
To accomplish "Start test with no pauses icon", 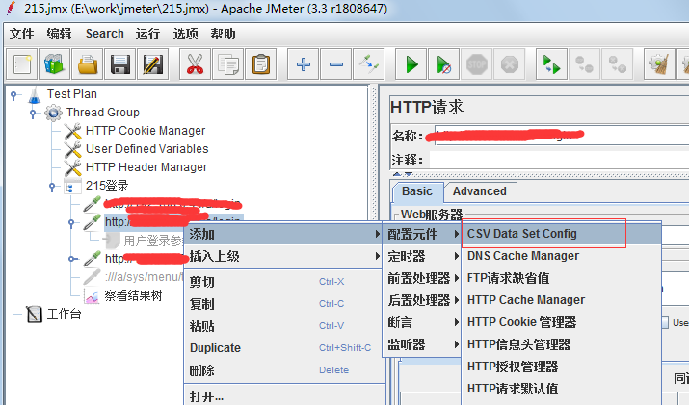I will tap(444, 65).
